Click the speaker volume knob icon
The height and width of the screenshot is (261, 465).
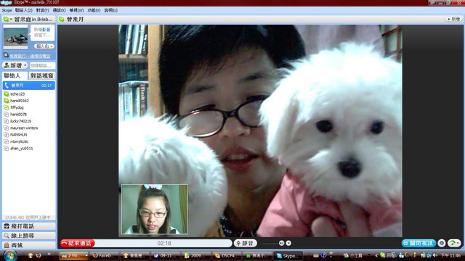(281, 244)
